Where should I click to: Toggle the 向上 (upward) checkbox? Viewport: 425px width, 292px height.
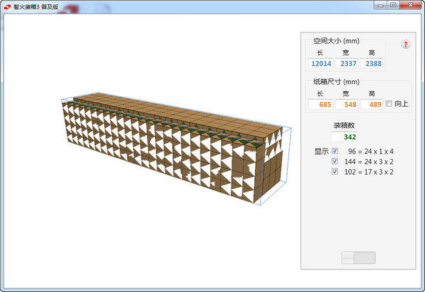pos(387,104)
